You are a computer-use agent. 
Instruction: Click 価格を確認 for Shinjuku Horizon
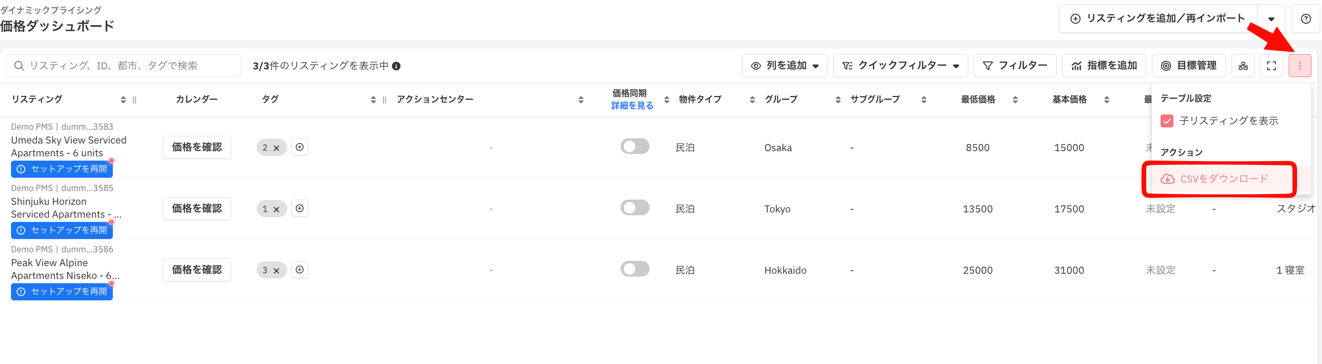(x=197, y=208)
